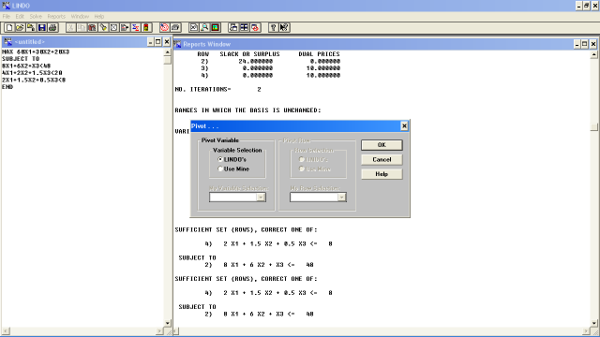The height and width of the screenshot is (337, 600).
Task: Click the Go To Line toolbar icon
Action: click(x=125, y=27)
